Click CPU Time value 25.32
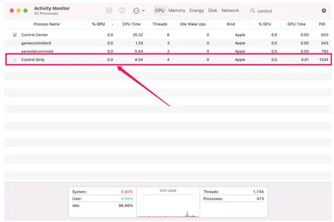The width and height of the screenshot is (334, 222). [x=138, y=35]
